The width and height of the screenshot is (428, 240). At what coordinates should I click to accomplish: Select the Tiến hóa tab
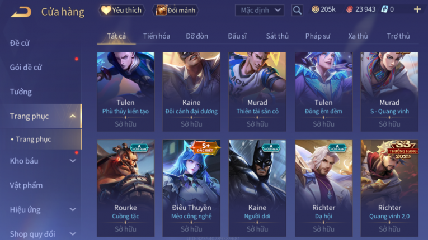click(x=157, y=36)
